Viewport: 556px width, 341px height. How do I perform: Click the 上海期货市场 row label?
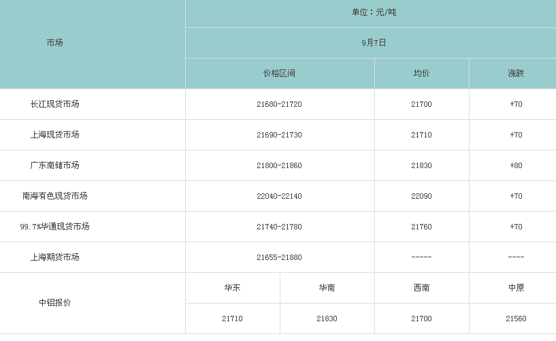pos(54,257)
